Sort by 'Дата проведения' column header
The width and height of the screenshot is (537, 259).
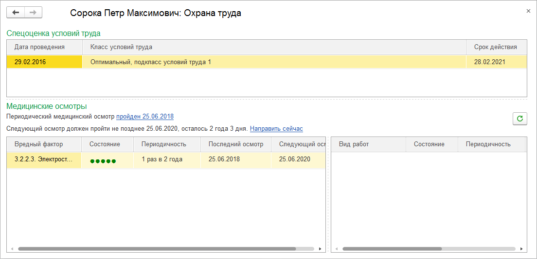40,47
